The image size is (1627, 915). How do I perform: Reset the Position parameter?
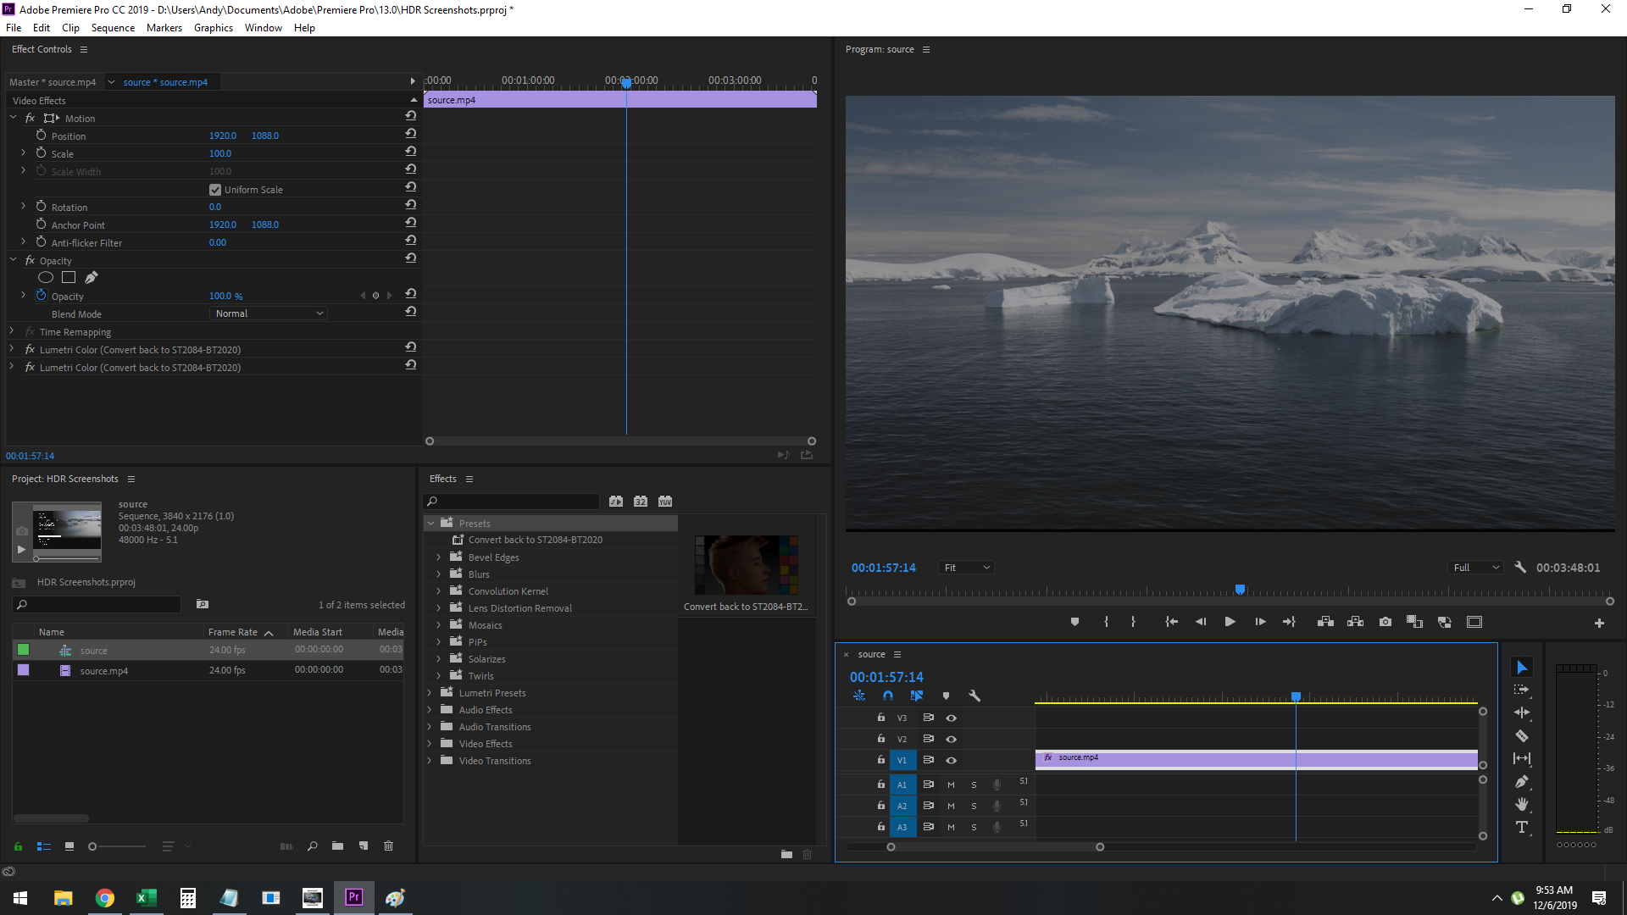(410, 134)
